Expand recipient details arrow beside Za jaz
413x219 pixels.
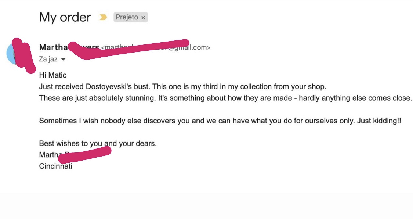pos(63,59)
